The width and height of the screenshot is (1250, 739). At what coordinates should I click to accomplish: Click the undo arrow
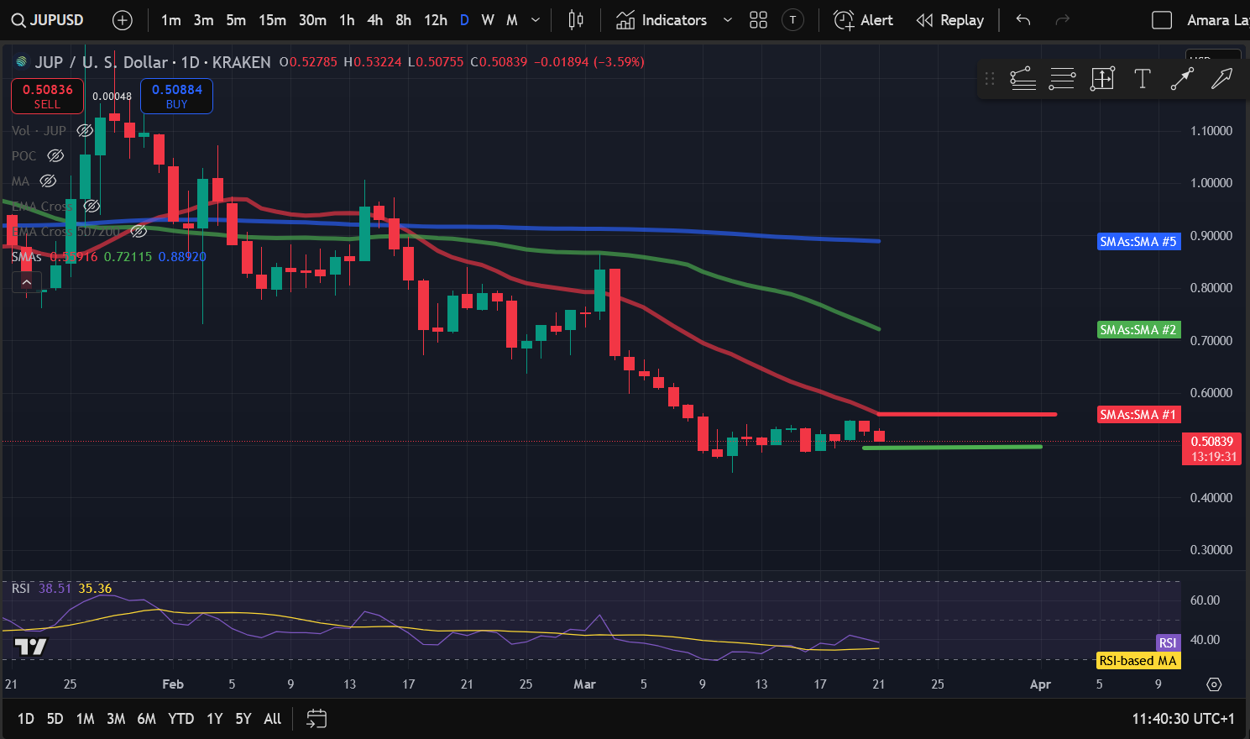[1022, 20]
